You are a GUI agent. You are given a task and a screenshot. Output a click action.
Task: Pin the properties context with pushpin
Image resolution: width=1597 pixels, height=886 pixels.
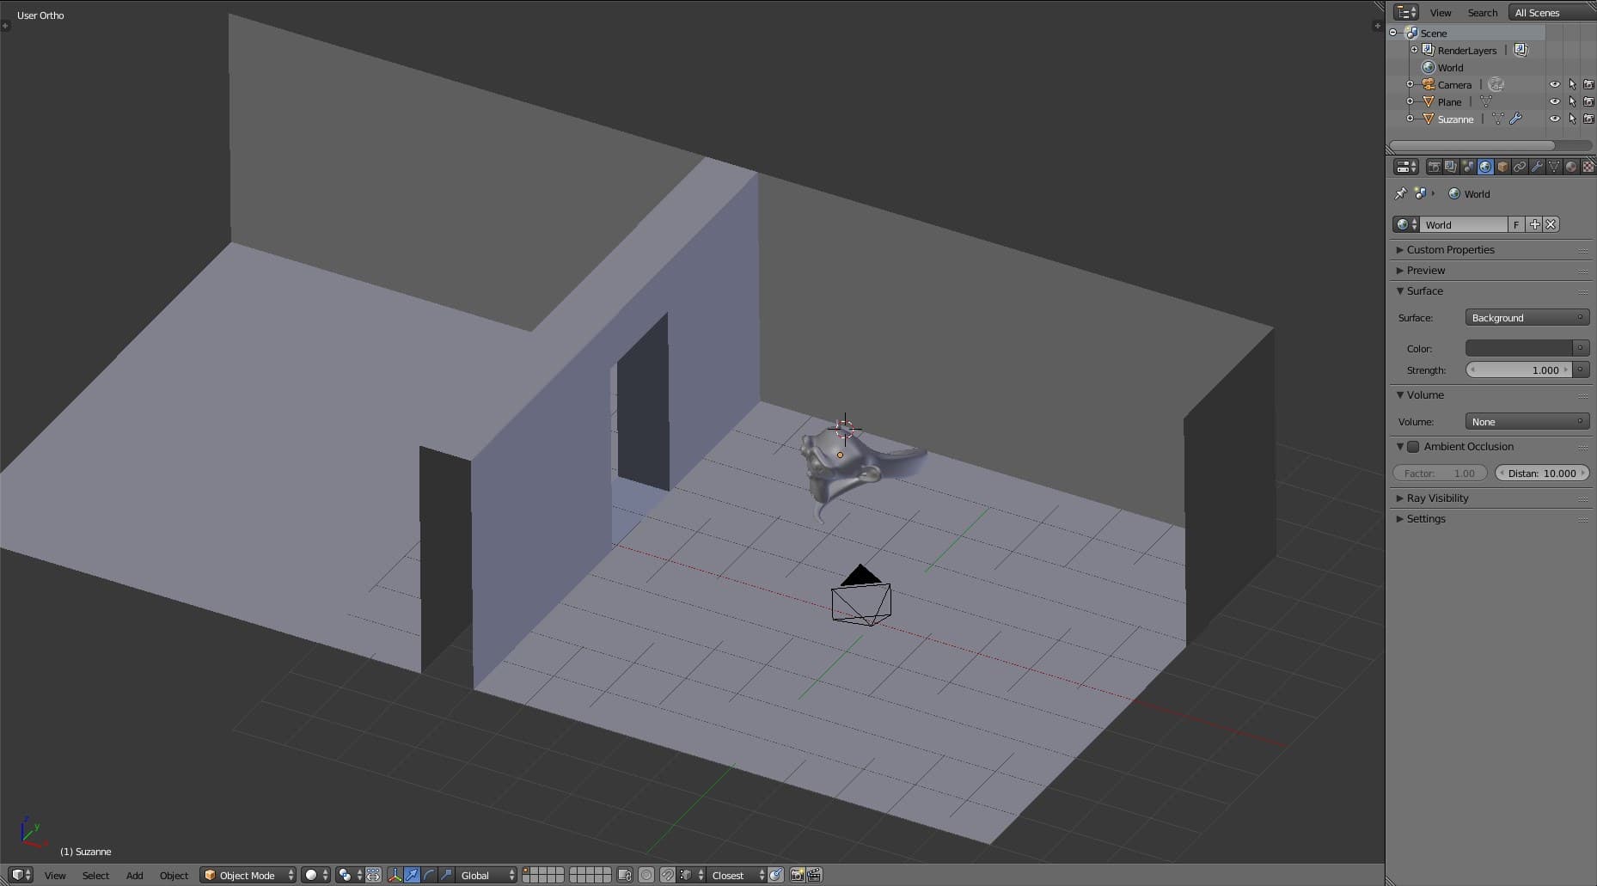pos(1400,193)
